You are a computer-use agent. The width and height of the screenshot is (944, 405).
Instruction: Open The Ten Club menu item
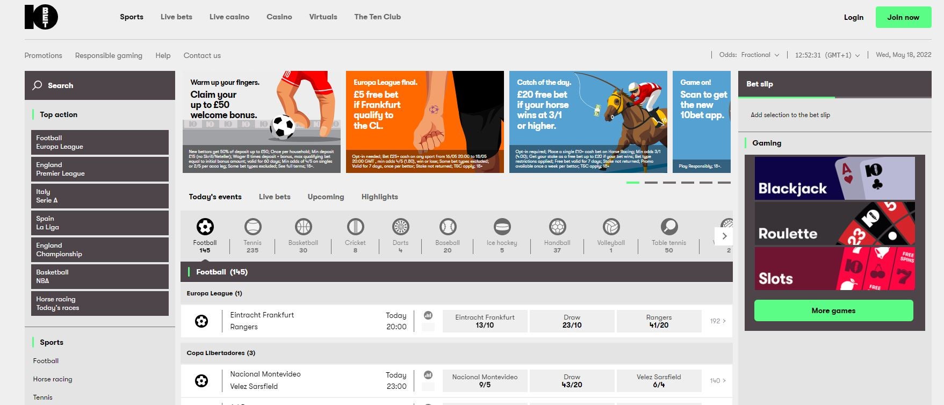click(x=378, y=17)
